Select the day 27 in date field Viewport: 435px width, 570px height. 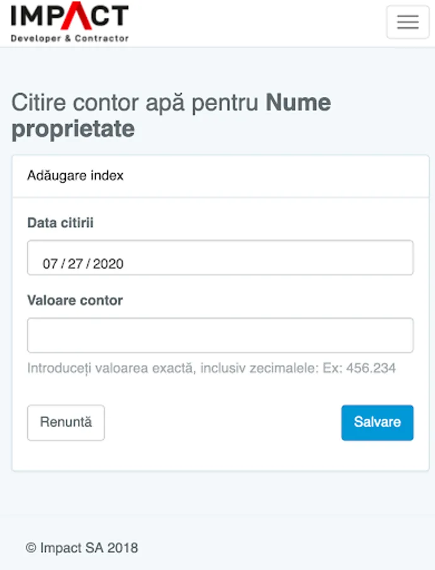click(75, 264)
